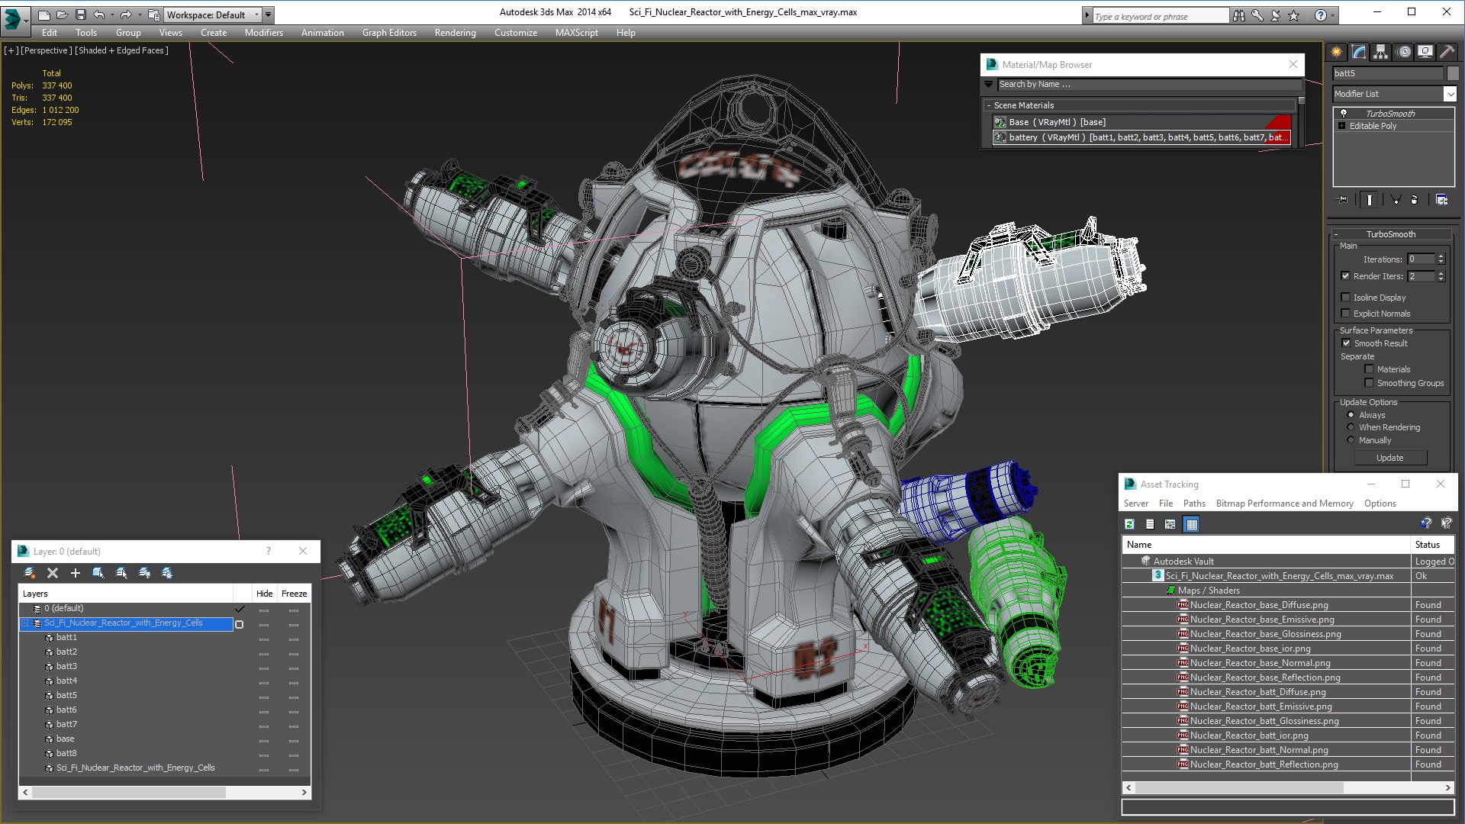The width and height of the screenshot is (1465, 824).
Task: Click the Status column header in Asset Tracking
Action: coord(1431,545)
